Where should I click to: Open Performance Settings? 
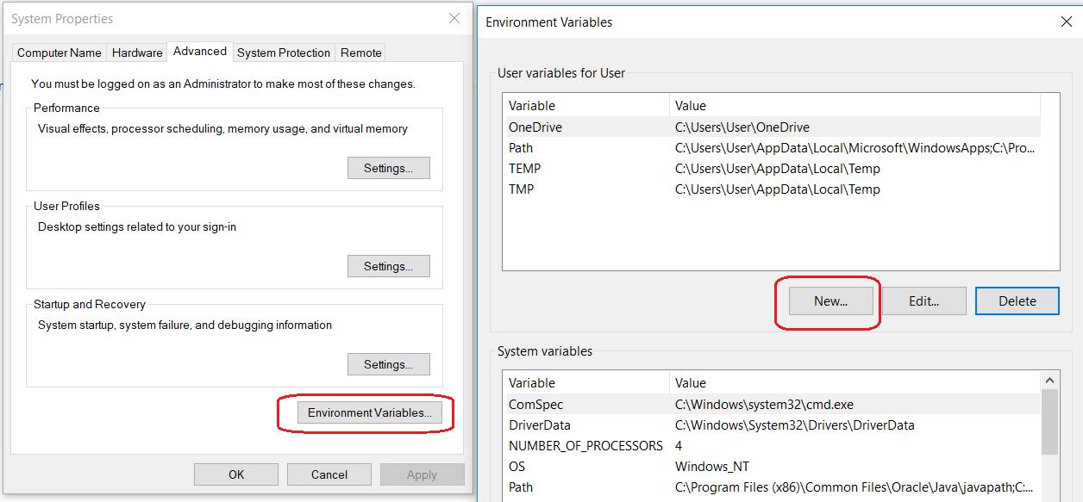388,167
